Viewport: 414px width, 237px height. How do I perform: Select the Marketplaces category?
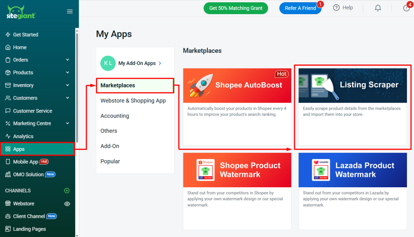pyautogui.click(x=135, y=85)
